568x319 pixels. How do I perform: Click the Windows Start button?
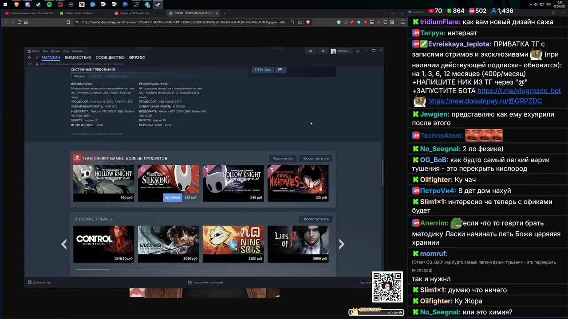pos(6,4)
